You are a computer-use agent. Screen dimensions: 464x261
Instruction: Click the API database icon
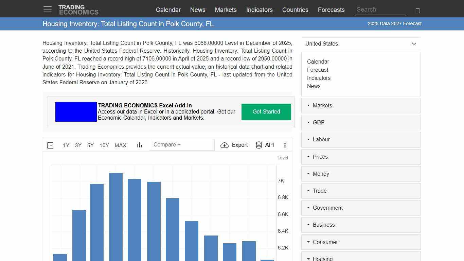[258, 145]
